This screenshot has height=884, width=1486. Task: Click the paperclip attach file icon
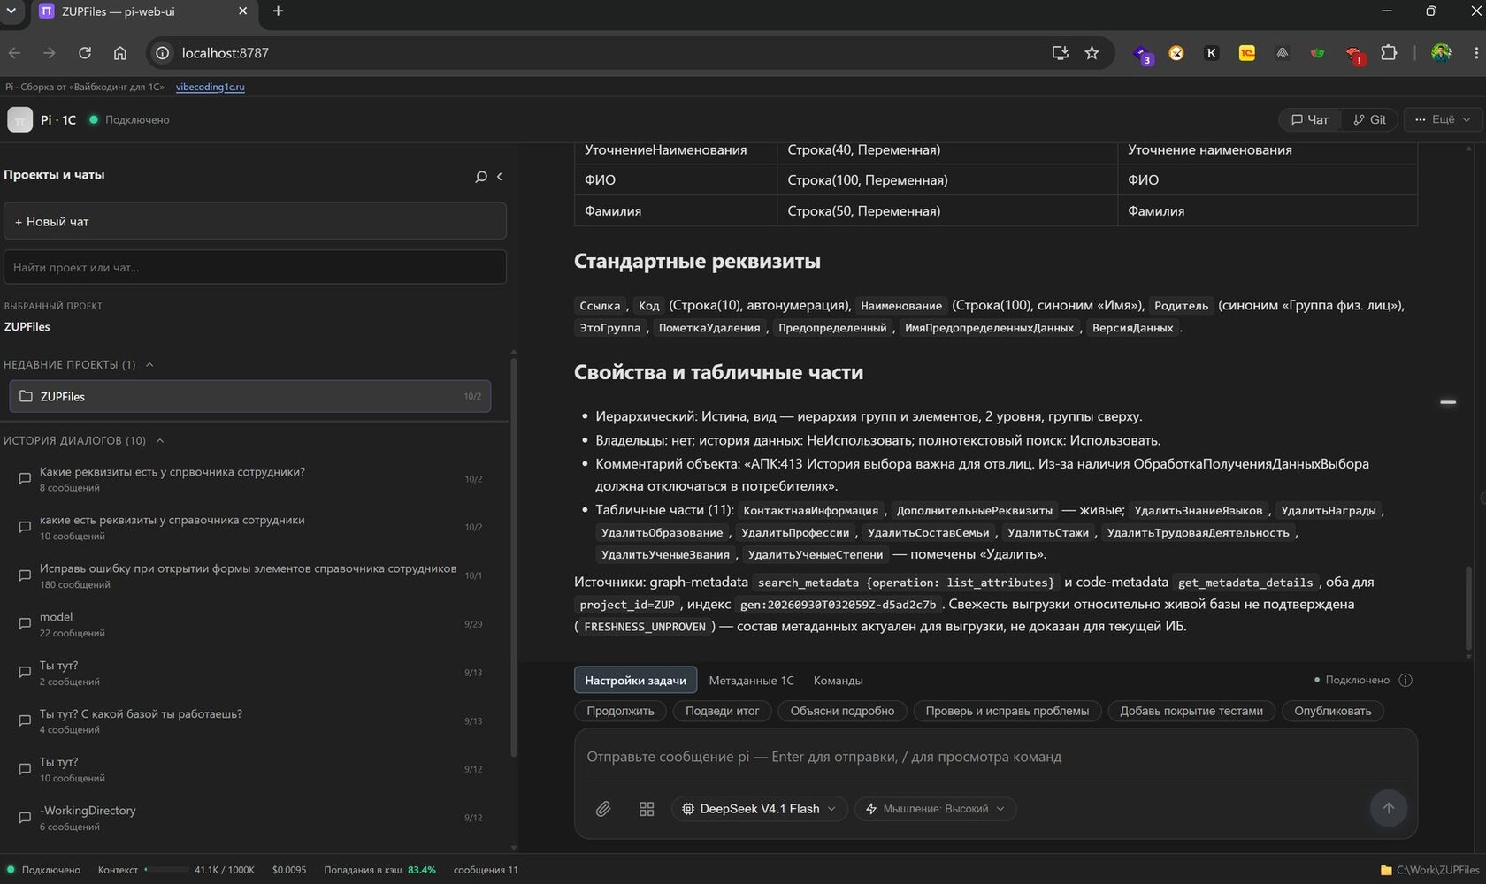pyautogui.click(x=603, y=809)
